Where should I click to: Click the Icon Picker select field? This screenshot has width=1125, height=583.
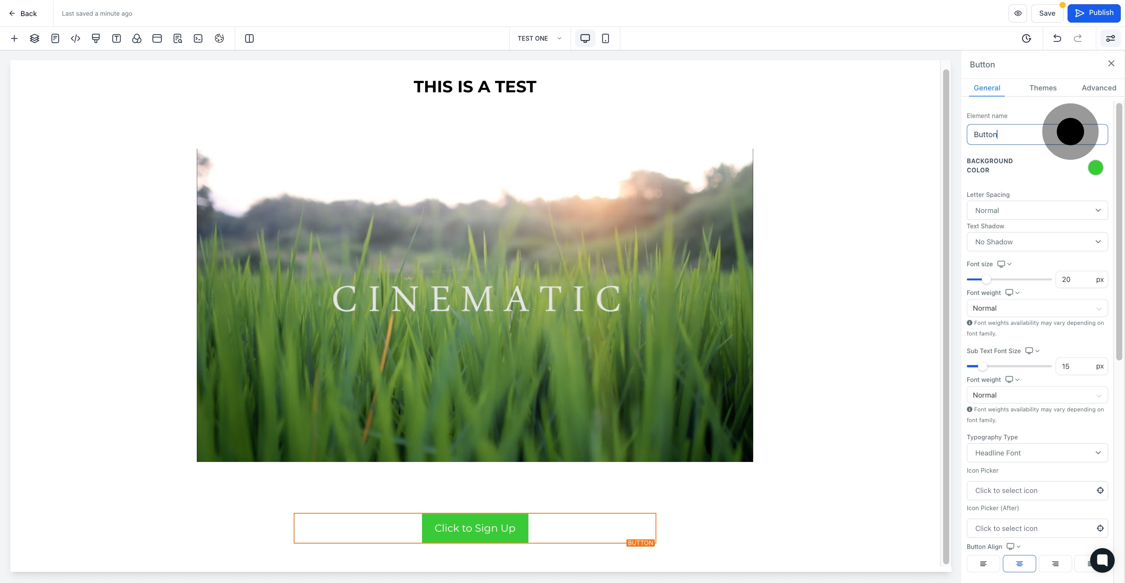tap(1037, 491)
